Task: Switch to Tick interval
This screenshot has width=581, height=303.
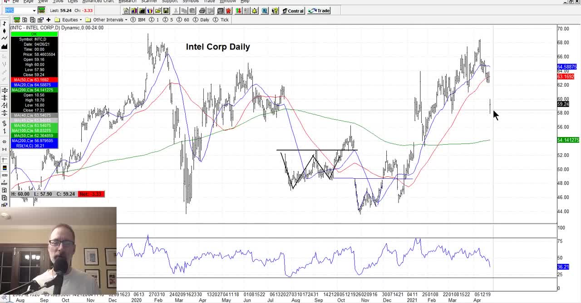Action: point(221,20)
